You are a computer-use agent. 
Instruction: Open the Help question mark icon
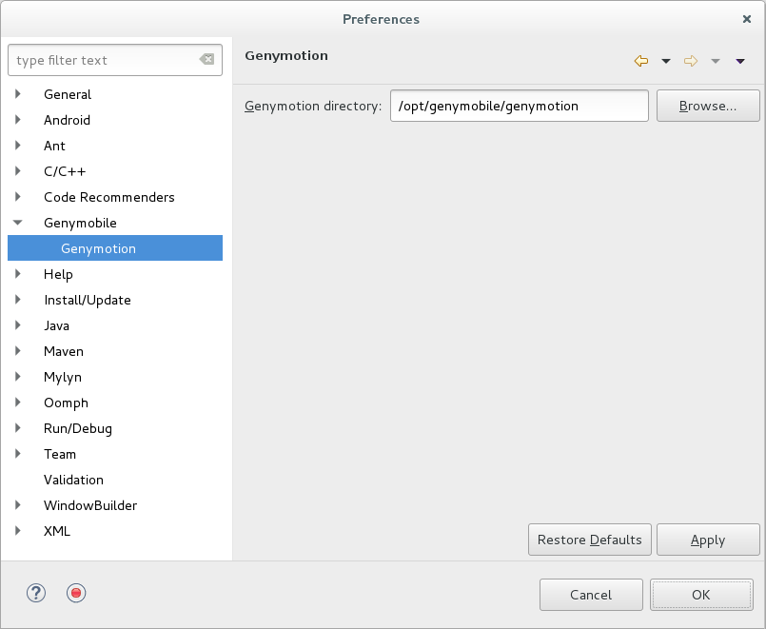35,594
